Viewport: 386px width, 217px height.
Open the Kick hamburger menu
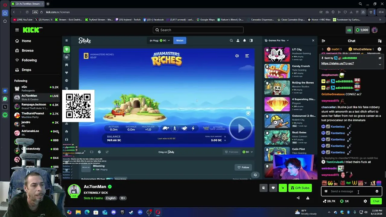(17, 30)
